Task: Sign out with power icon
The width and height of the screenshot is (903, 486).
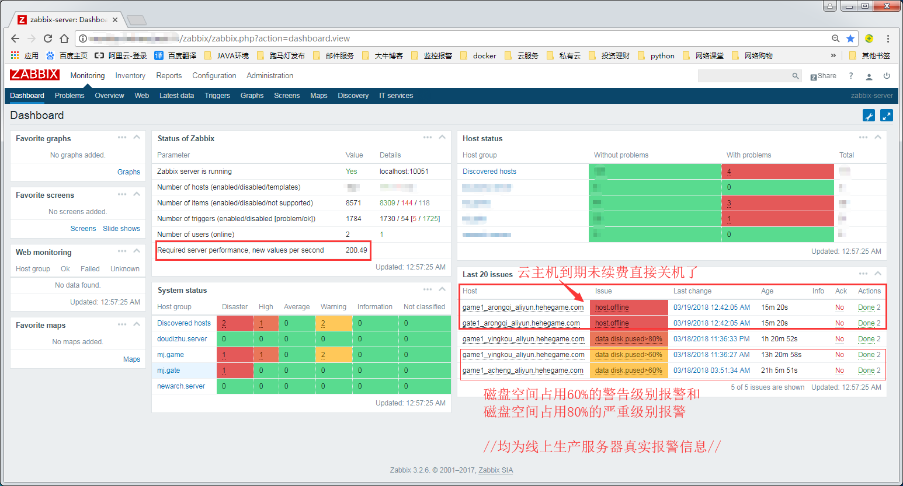Action: point(887,76)
